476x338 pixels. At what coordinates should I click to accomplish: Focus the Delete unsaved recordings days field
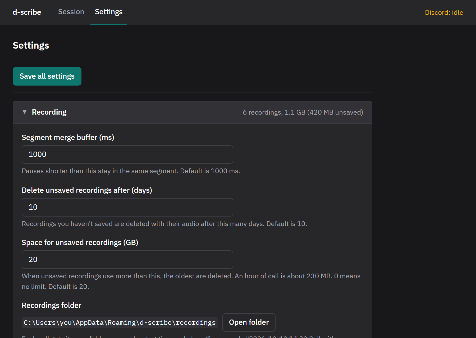[127, 207]
